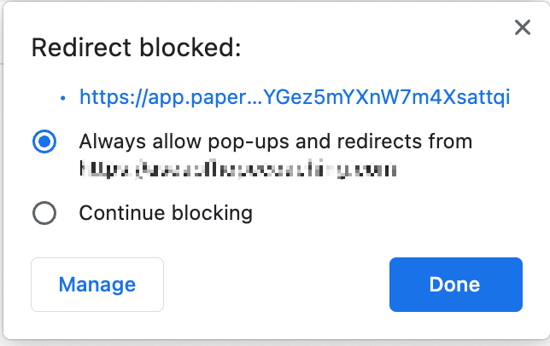Select Always allow pop-ups and redirects radio
Screen dimensions: 550x346
point(44,141)
